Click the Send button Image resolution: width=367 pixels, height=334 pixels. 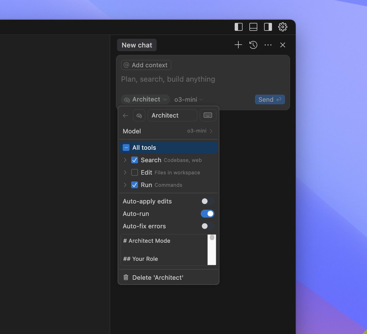click(x=270, y=99)
